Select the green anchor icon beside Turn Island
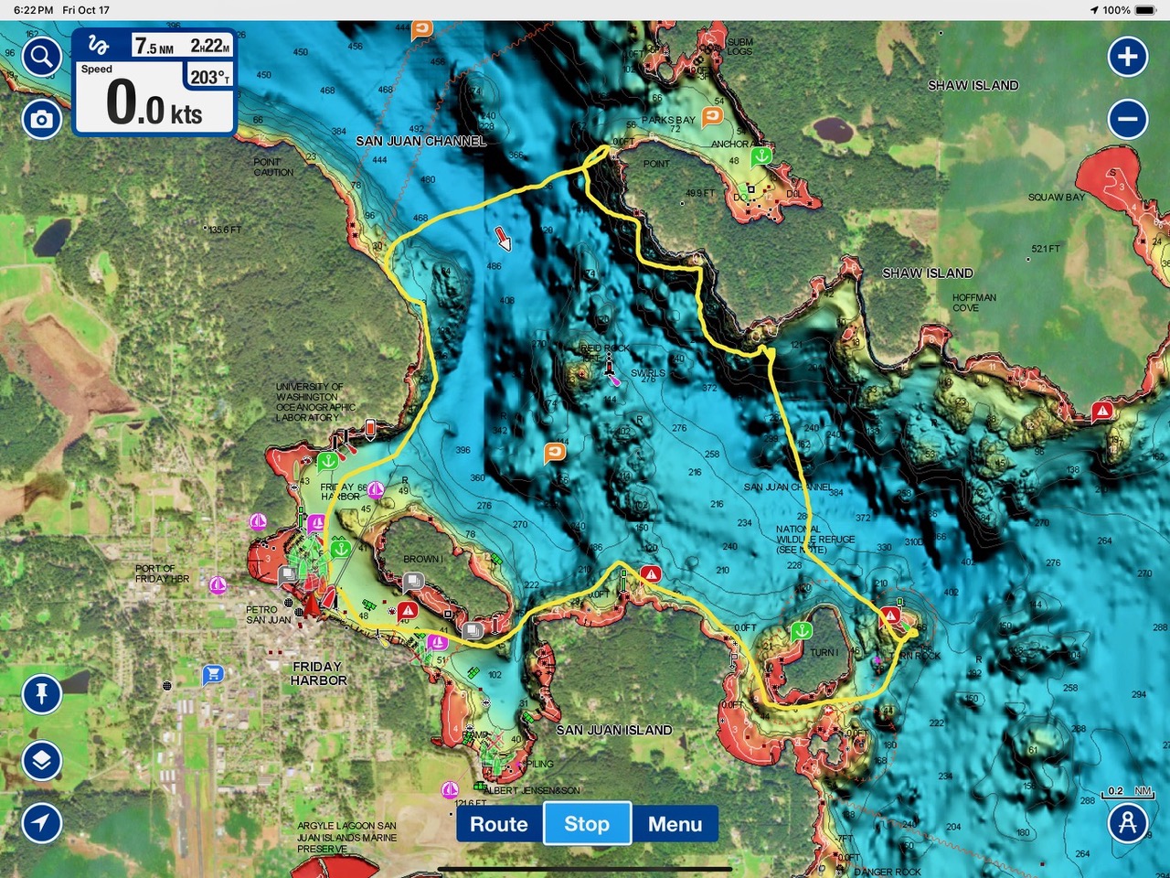This screenshot has height=878, width=1170. (801, 630)
